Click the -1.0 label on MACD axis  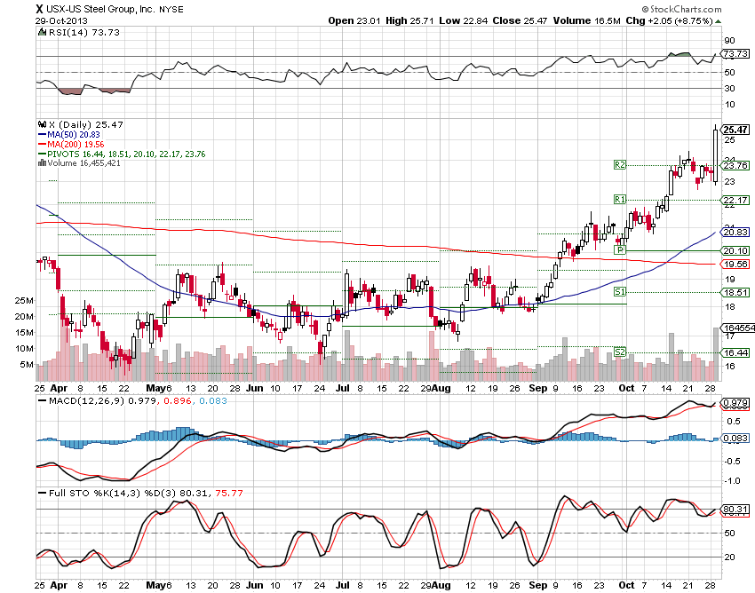(732, 481)
